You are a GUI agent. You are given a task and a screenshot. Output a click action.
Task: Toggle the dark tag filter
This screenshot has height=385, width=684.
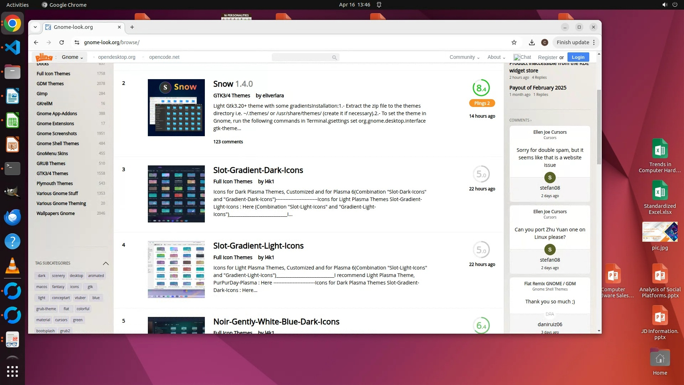[42, 276]
